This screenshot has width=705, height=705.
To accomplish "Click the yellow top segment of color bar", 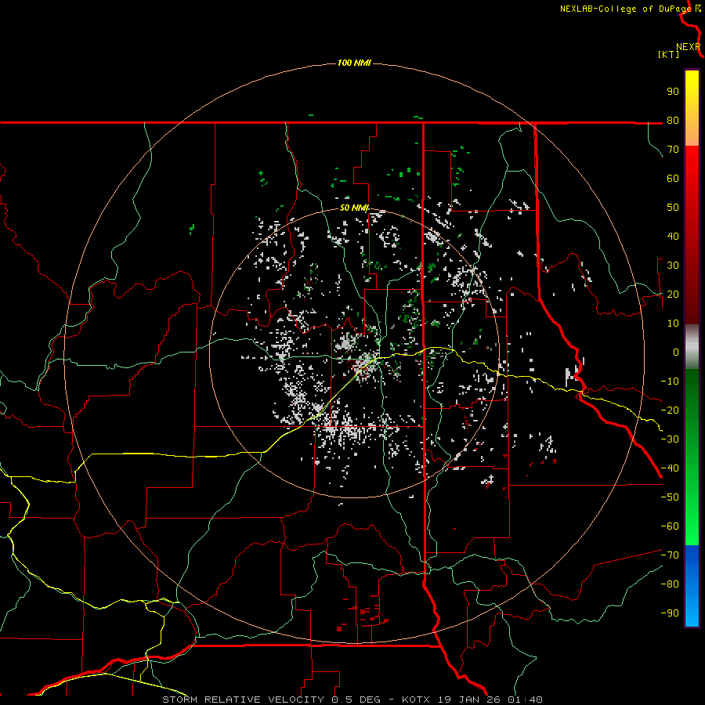I will tap(692, 108).
